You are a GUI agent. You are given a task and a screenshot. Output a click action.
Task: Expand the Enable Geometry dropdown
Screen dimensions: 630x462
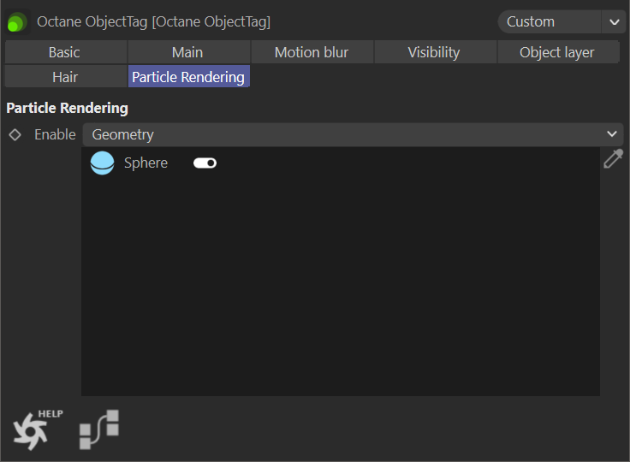click(353, 134)
